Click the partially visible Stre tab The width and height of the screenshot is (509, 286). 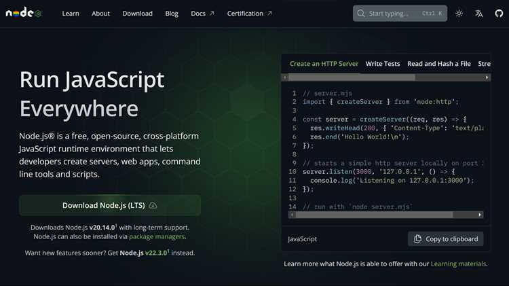tap(484, 64)
